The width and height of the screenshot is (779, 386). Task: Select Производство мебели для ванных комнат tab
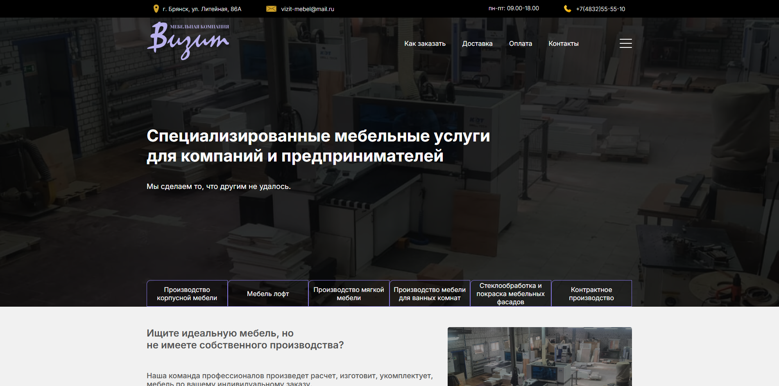430,294
